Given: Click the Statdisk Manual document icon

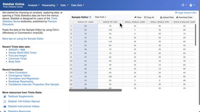Looking at the screenshot, I should click(x=5, y=102).
